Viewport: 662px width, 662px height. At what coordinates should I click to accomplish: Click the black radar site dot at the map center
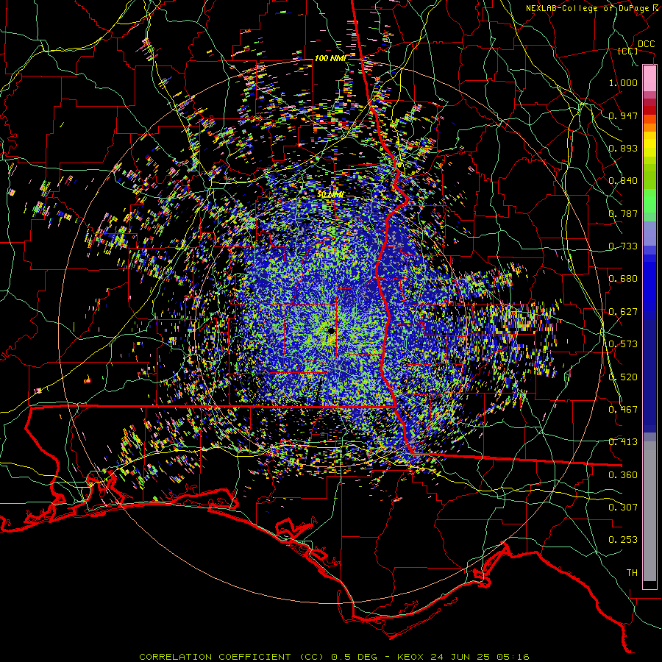coord(331,330)
